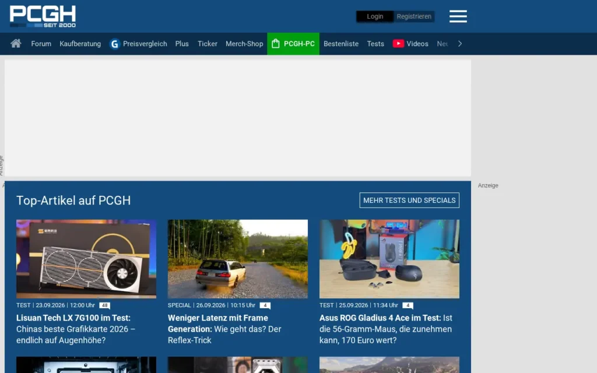
Task: Click the Login button
Action: (x=375, y=16)
